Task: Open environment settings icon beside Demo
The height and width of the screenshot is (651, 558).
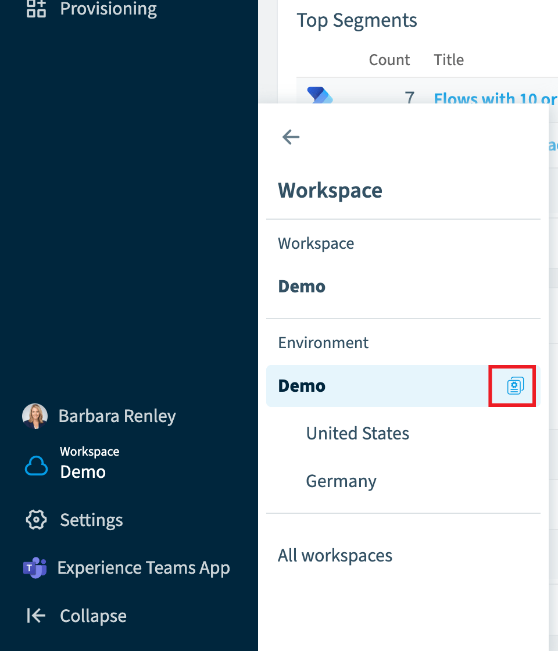Action: (515, 386)
